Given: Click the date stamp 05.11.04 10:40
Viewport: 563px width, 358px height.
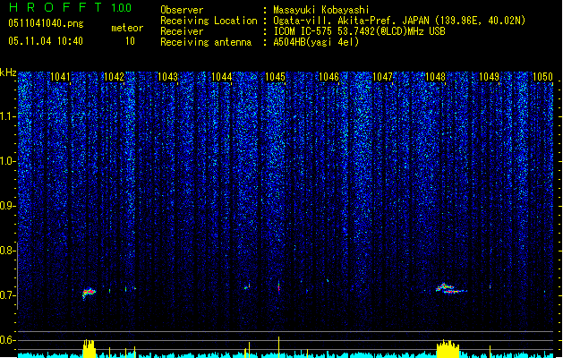Looking at the screenshot, I should [46, 41].
